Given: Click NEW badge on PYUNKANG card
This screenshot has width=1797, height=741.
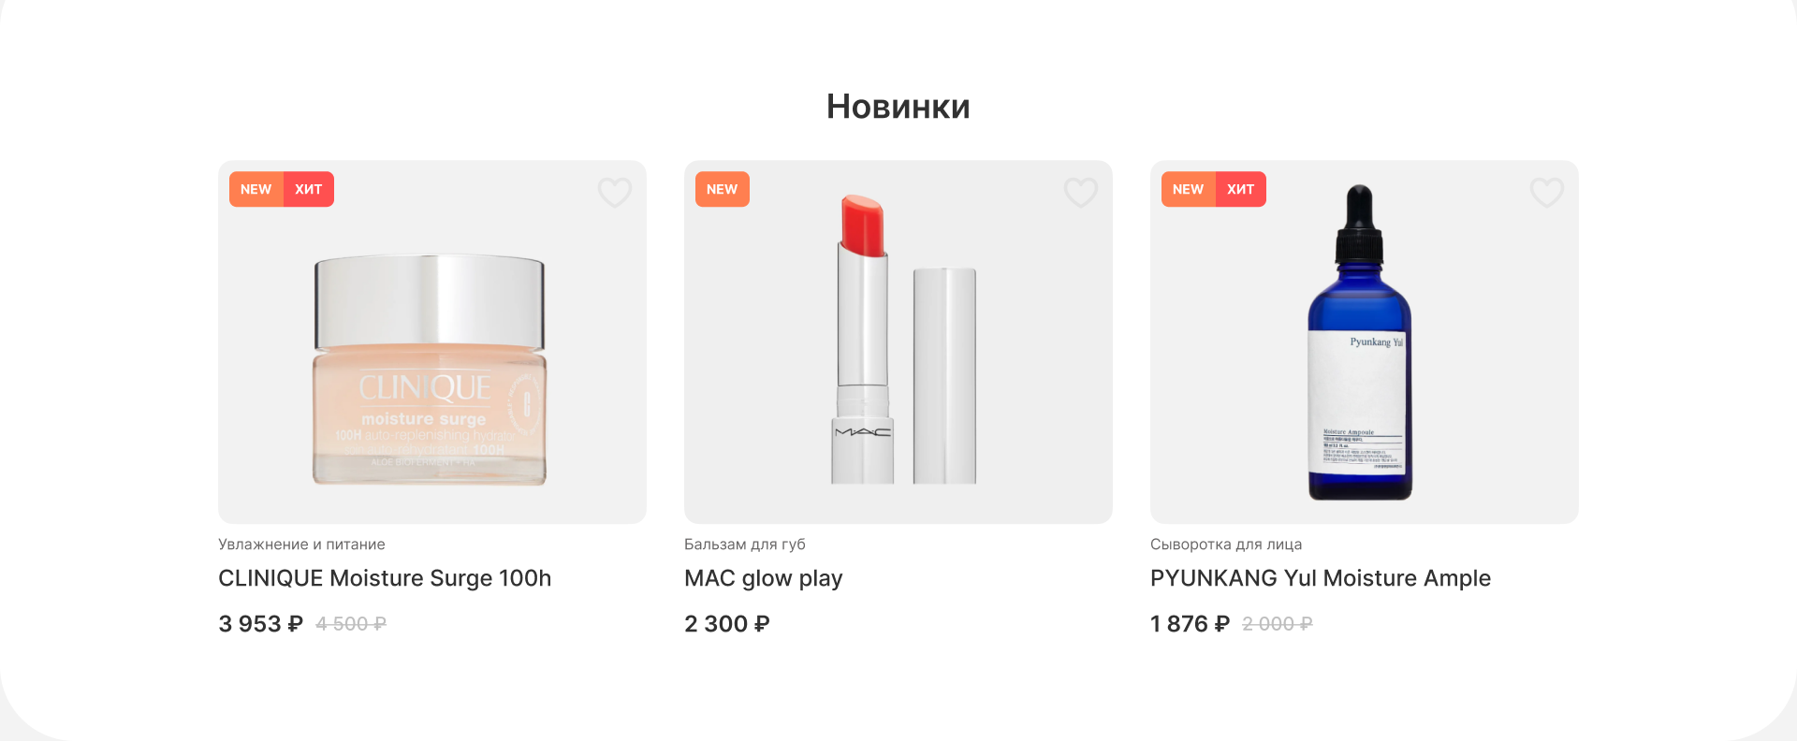Looking at the screenshot, I should point(1188,189).
